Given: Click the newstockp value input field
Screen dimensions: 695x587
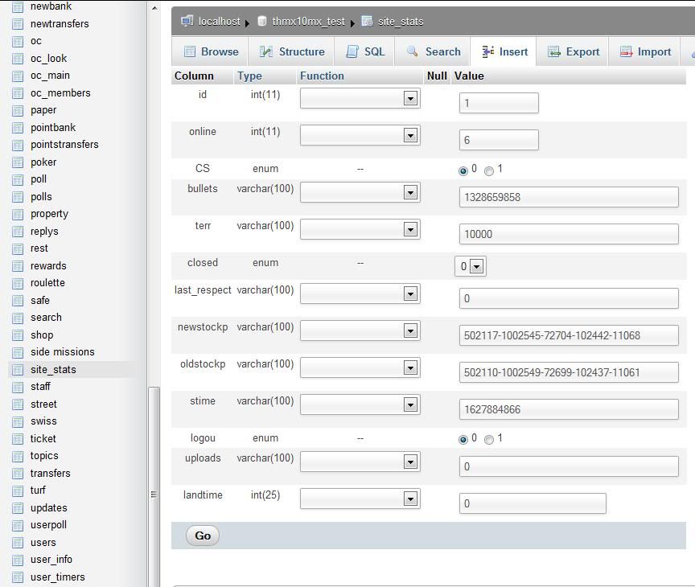Looking at the screenshot, I should (569, 335).
